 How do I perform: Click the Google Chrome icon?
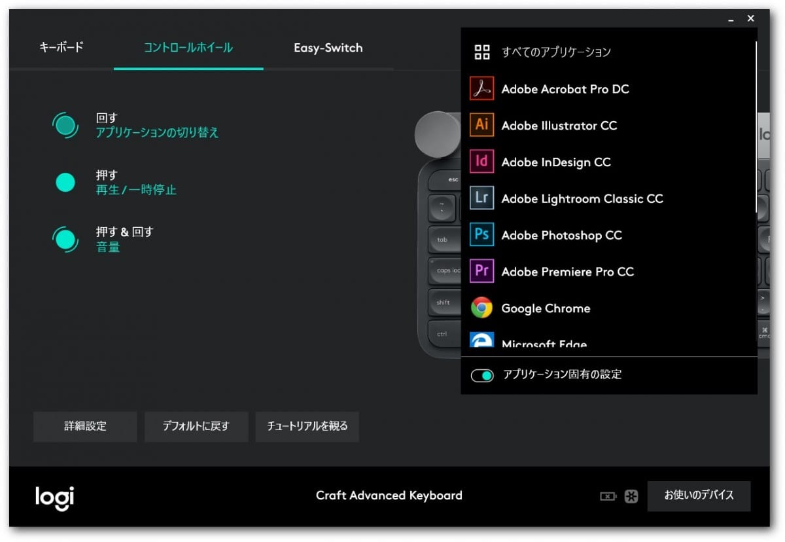click(x=481, y=308)
